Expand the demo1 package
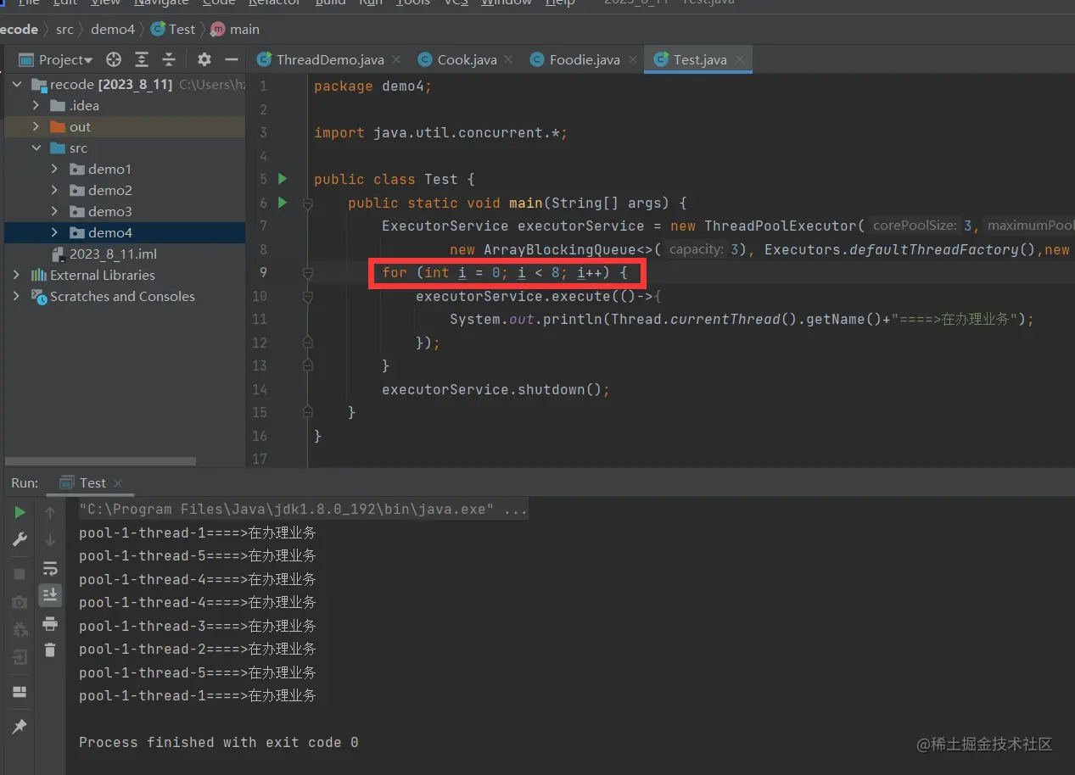Viewport: 1075px width, 775px height. [54, 170]
